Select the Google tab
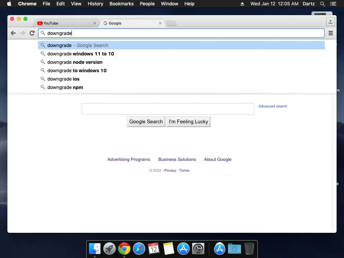Image resolution: width=344 pixels, height=258 pixels. tap(132, 23)
